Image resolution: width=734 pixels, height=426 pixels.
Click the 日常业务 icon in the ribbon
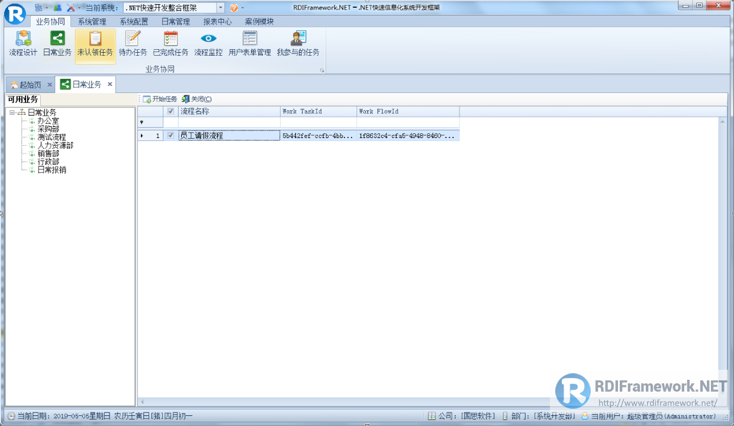[x=56, y=43]
